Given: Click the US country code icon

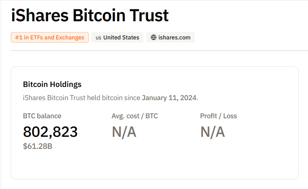Looking at the screenshot, I should coord(98,38).
